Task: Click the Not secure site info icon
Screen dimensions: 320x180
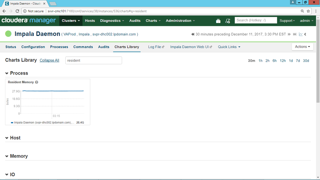Action: point(25,11)
